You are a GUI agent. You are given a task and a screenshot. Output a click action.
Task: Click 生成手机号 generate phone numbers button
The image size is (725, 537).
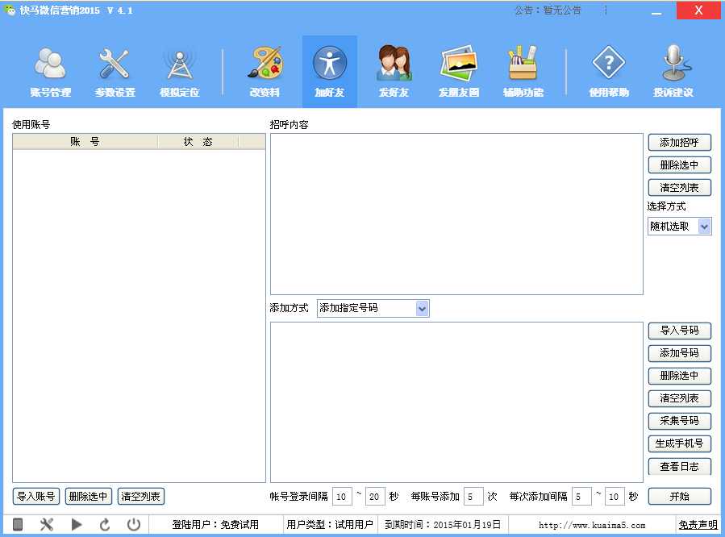[x=679, y=443]
